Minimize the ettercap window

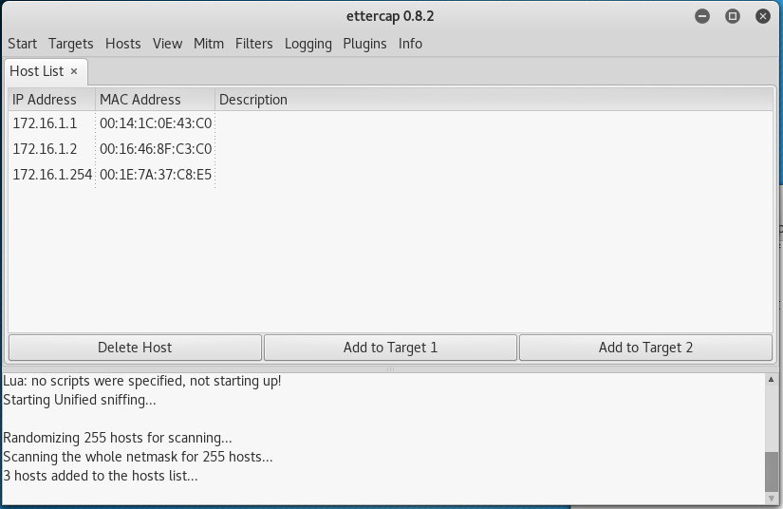click(702, 16)
